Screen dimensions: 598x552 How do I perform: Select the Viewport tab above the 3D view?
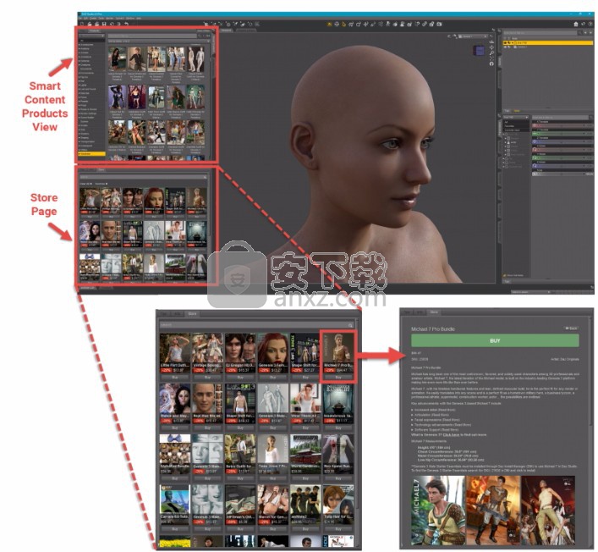click(227, 30)
